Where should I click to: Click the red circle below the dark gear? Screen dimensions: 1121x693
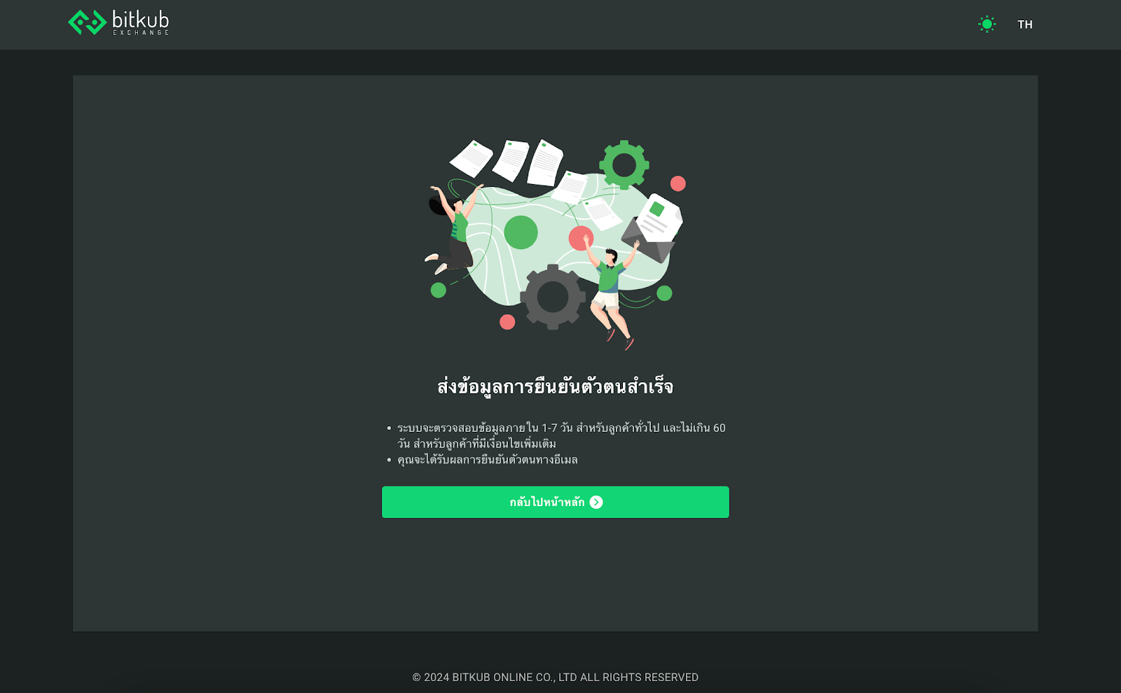click(507, 322)
